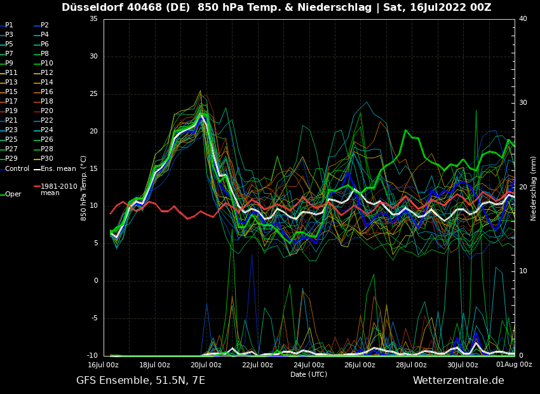Select the 1981-2010 mean legend entry
The height and width of the screenshot is (394, 540).
(x=58, y=189)
